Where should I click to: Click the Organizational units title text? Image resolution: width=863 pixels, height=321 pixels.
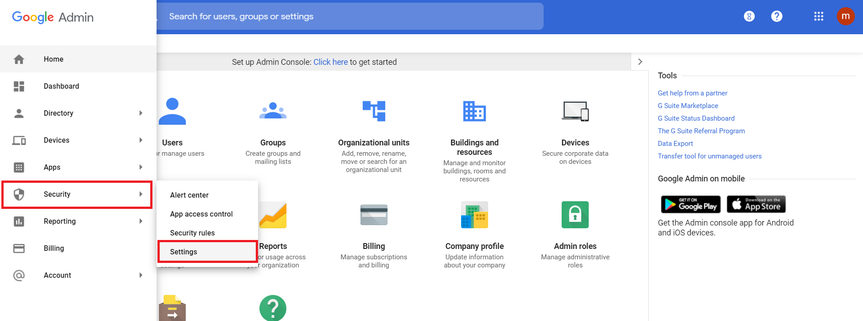tap(374, 143)
